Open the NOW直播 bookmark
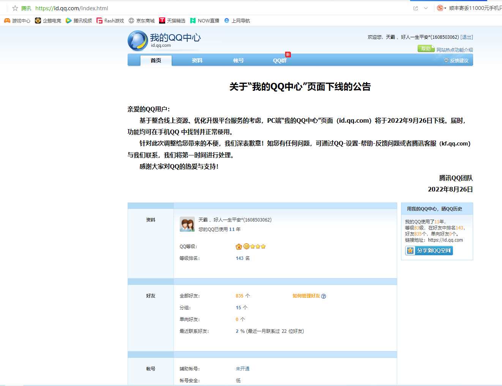This screenshot has height=386, width=502. pyautogui.click(x=205, y=21)
